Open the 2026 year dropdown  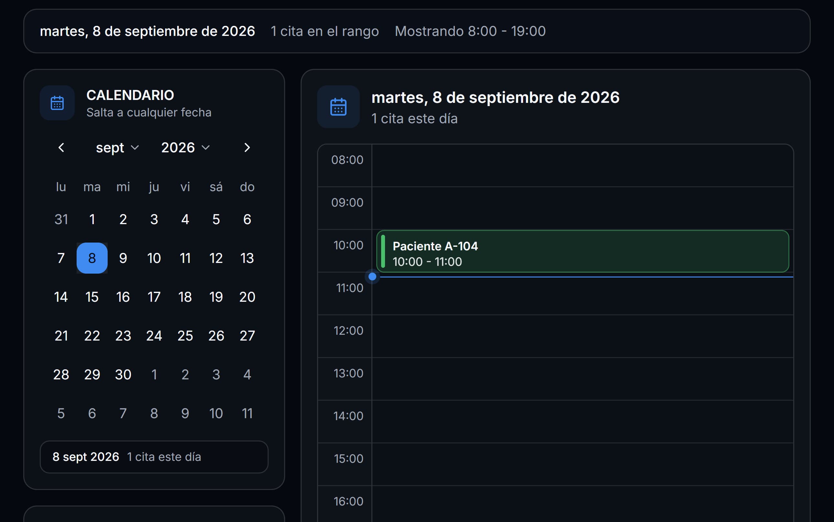coord(186,148)
